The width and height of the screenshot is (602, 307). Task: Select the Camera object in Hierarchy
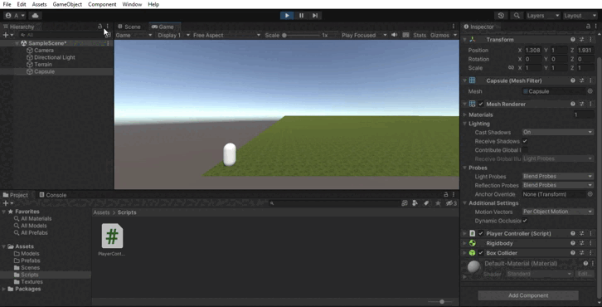click(x=44, y=51)
